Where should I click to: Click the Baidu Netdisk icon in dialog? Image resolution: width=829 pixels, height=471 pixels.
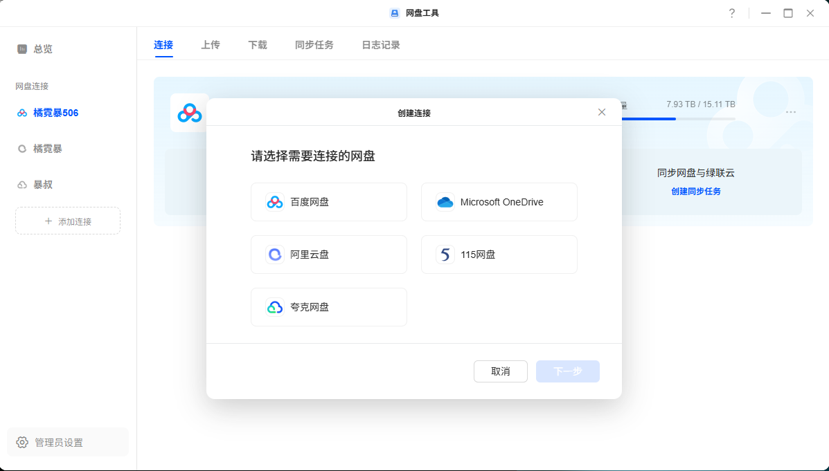point(274,202)
